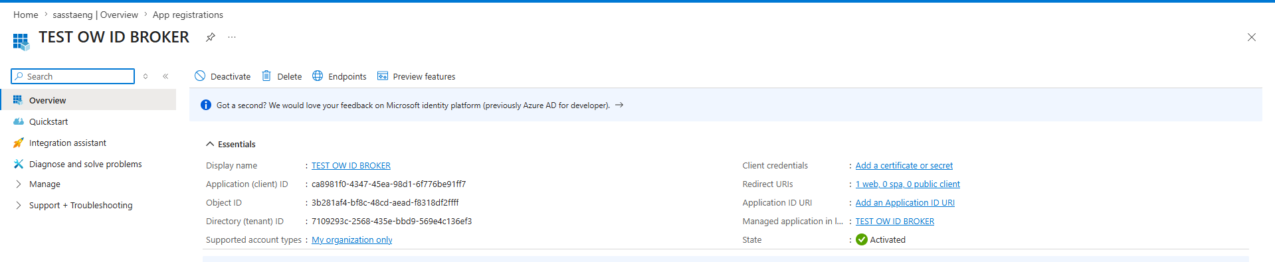Click the Diagnose and solve problems label
This screenshot has height=262, width=1275.
tap(86, 164)
